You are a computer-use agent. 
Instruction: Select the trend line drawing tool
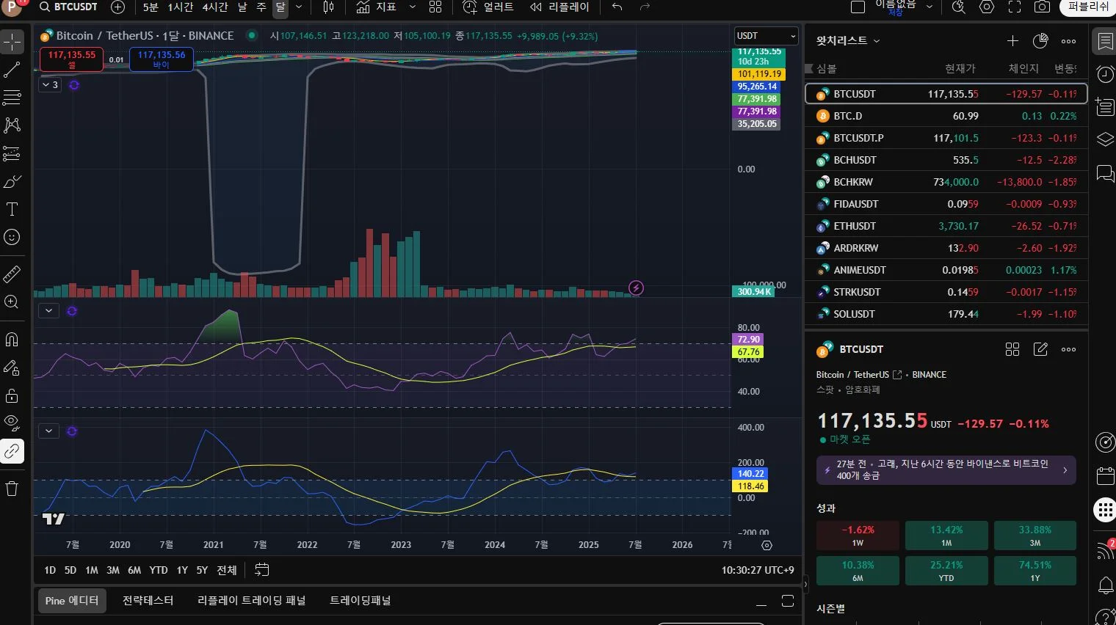(x=12, y=70)
